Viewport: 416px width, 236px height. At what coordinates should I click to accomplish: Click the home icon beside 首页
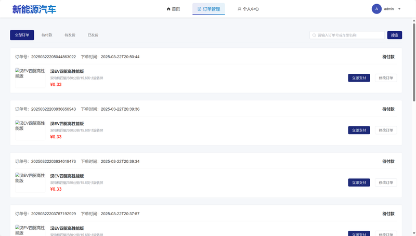pos(168,9)
